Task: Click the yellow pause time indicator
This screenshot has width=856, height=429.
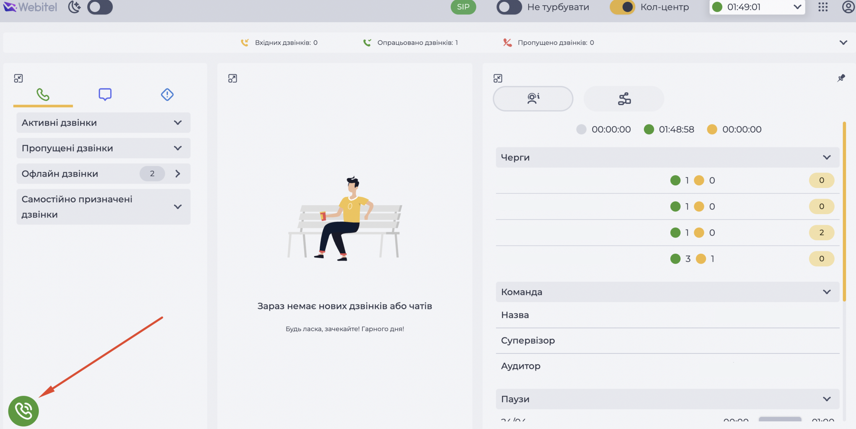Action: tap(712, 129)
